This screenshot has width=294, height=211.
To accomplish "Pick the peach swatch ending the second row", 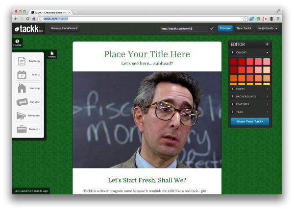I will [267, 70].
